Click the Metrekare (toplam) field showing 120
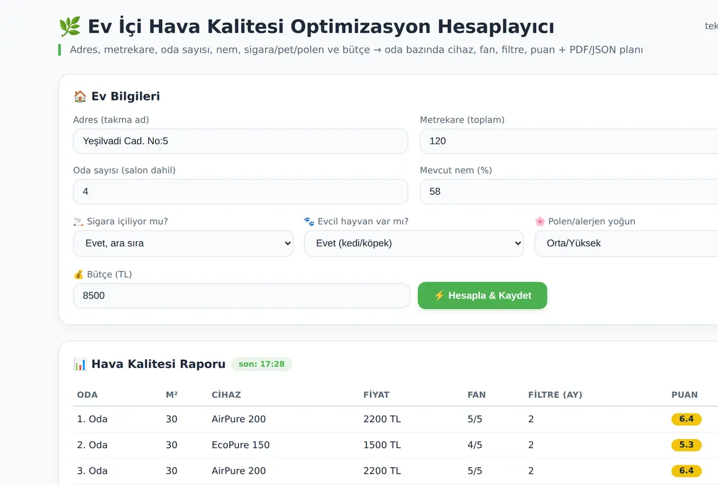 coord(569,141)
